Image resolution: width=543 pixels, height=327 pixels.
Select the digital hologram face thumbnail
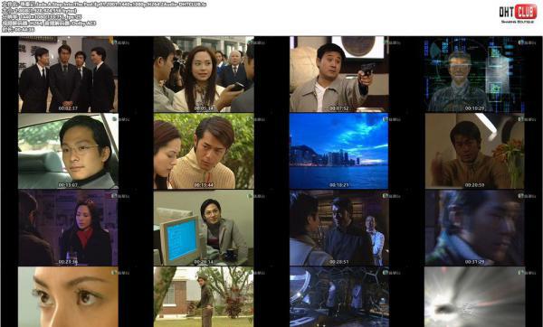(x=475, y=74)
